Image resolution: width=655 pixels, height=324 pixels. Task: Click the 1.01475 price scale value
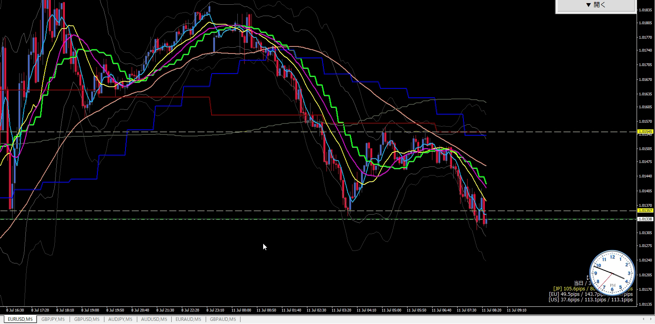[x=645, y=162]
